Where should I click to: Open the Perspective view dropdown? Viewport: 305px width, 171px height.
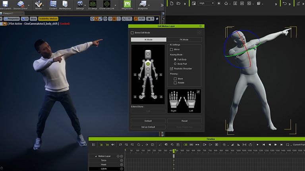12,19
